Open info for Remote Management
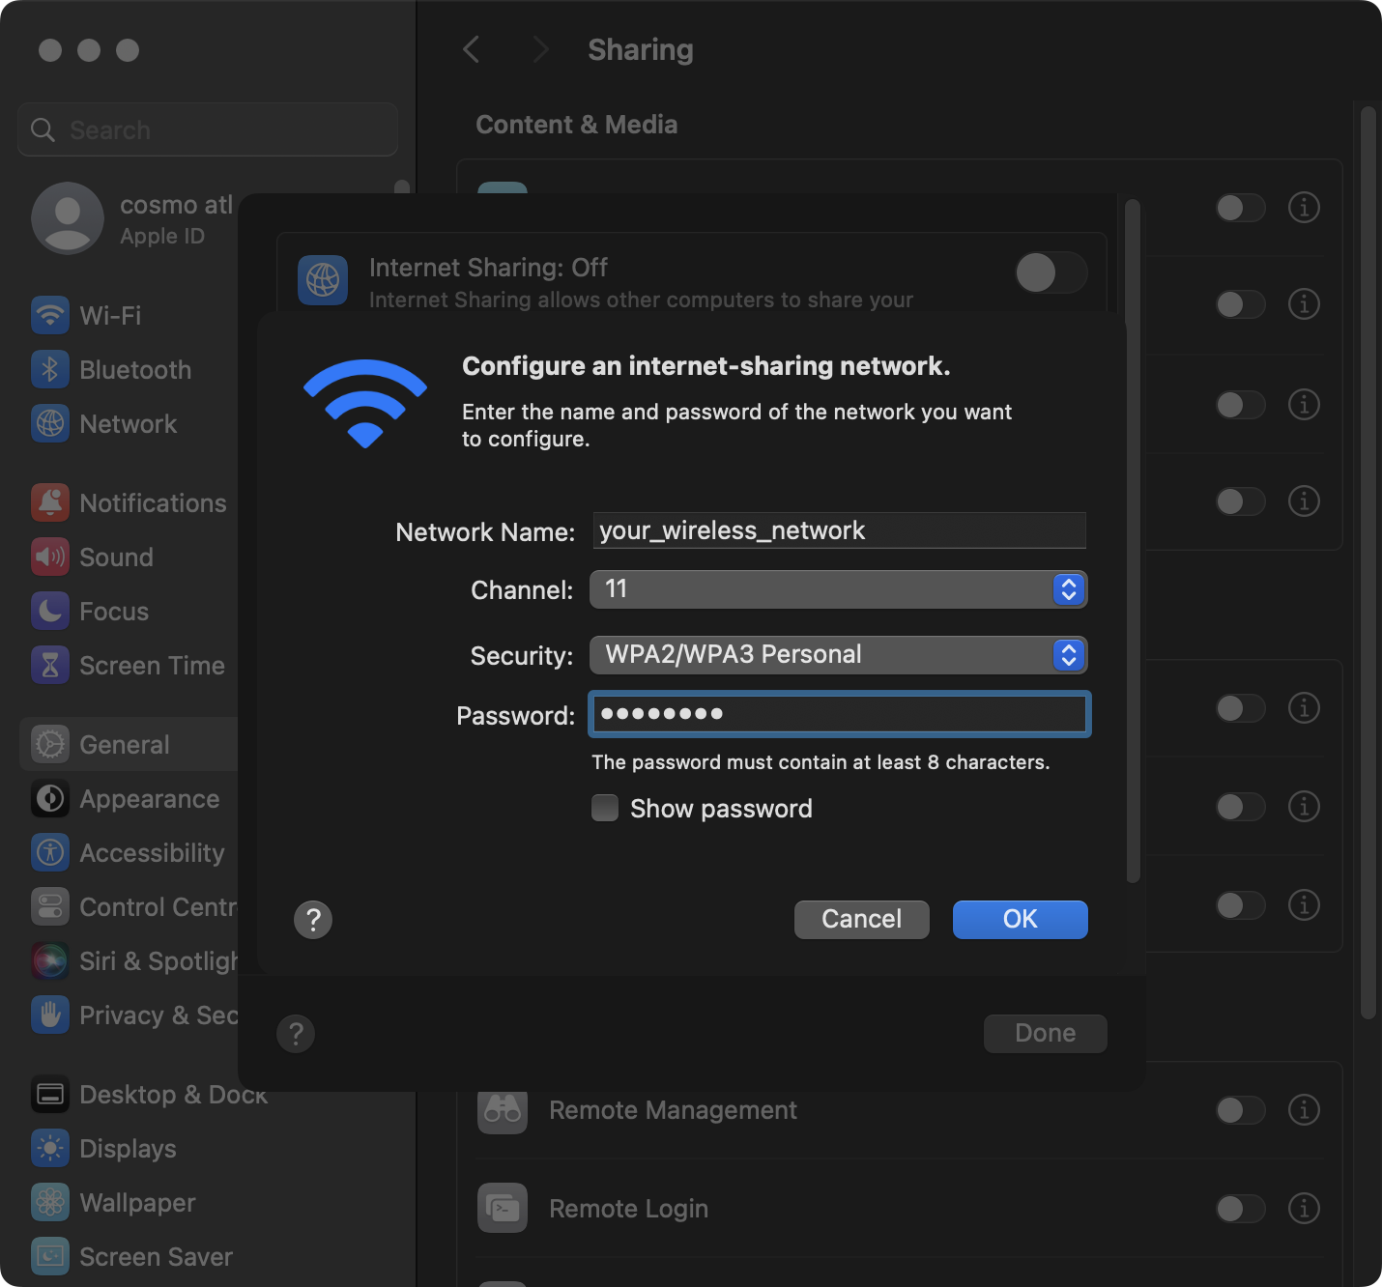The height and width of the screenshot is (1287, 1382). click(1304, 1109)
